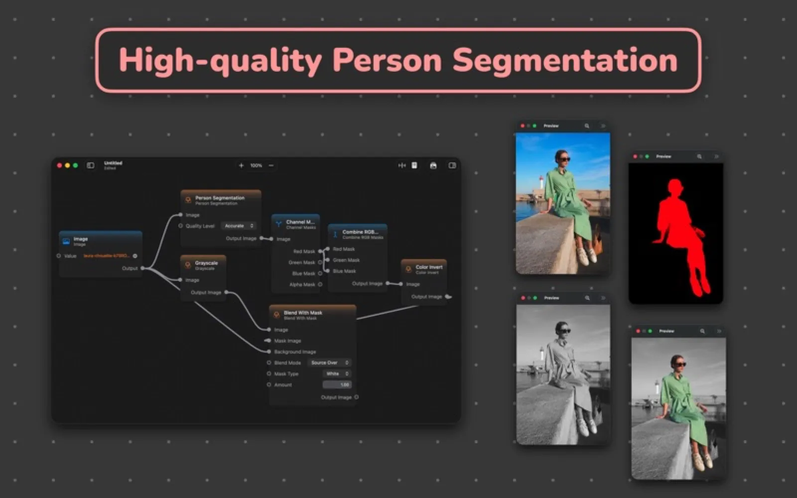Image resolution: width=797 pixels, height=498 pixels.
Task: Click the chevrons icon in the red mask Preview window
Action: pyautogui.click(x=716, y=156)
